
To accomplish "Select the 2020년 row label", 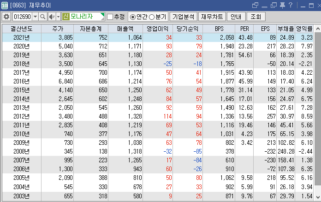I will point(22,46).
